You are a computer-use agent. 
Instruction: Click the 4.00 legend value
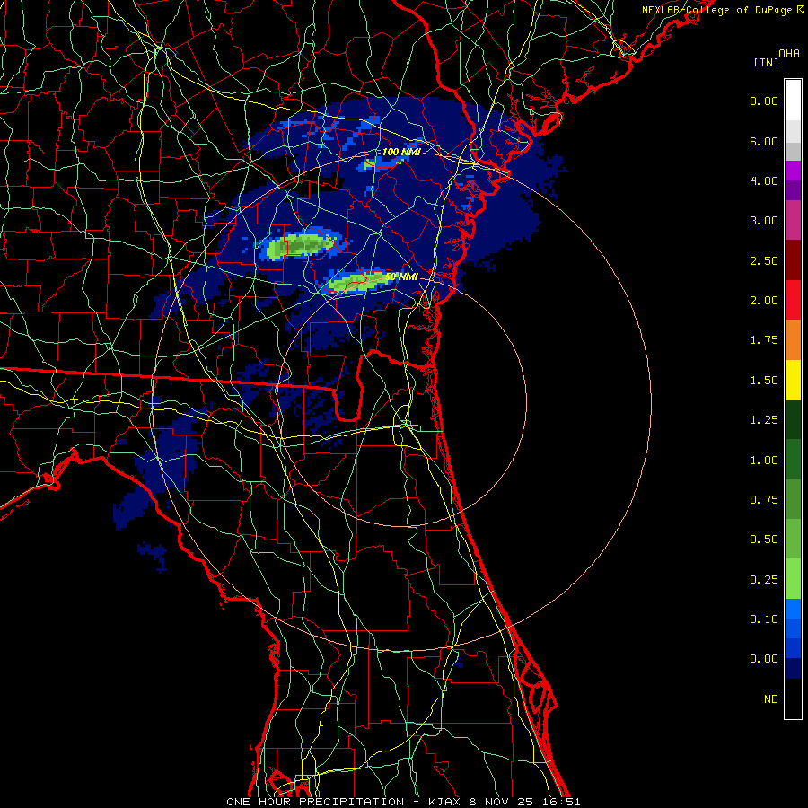[764, 180]
